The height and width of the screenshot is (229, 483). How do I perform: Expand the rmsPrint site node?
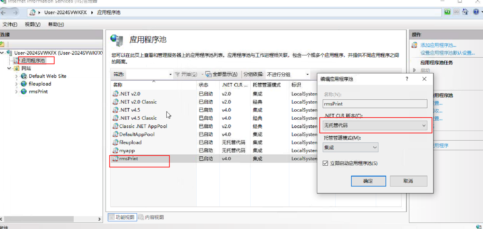pyautogui.click(x=16, y=92)
